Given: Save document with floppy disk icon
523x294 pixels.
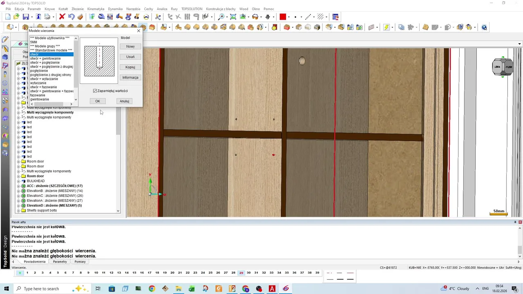Looking at the screenshot, I should point(26,17).
